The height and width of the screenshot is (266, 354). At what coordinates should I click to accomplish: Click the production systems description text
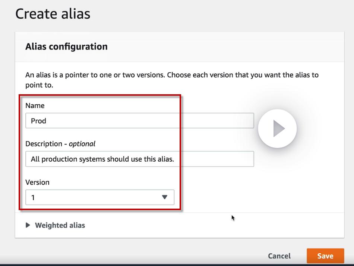click(102, 159)
